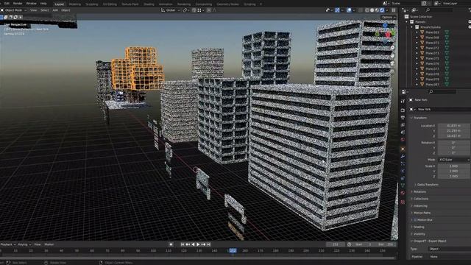Toggle the camera view icon in viewport
The height and width of the screenshot is (265, 471).
[392, 63]
